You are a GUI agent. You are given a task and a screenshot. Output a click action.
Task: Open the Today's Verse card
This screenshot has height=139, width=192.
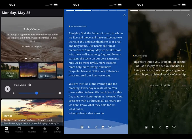(32, 39)
